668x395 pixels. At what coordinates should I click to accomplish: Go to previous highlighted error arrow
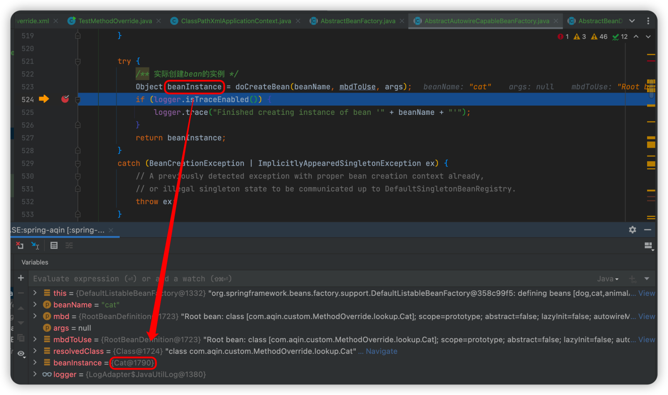pyautogui.click(x=636, y=37)
